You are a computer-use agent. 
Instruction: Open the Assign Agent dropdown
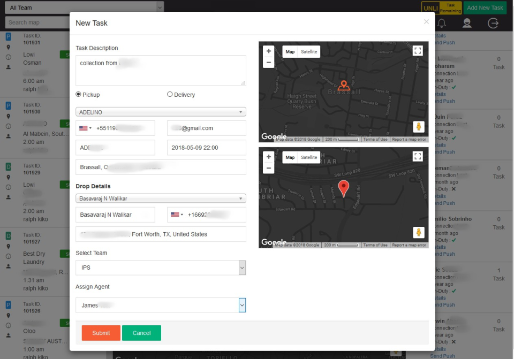click(161, 305)
